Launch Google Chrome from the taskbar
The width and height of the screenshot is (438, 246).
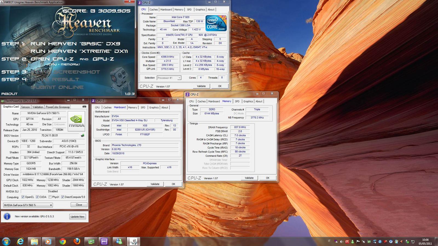[63, 241]
